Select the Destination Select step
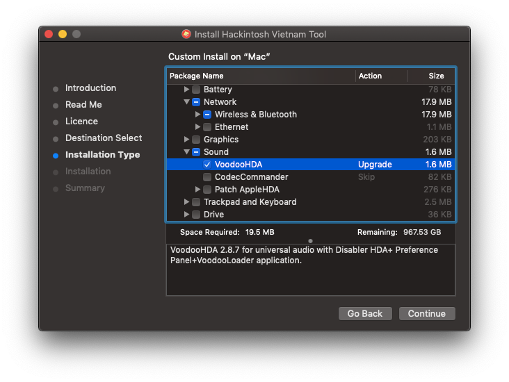 [104, 138]
